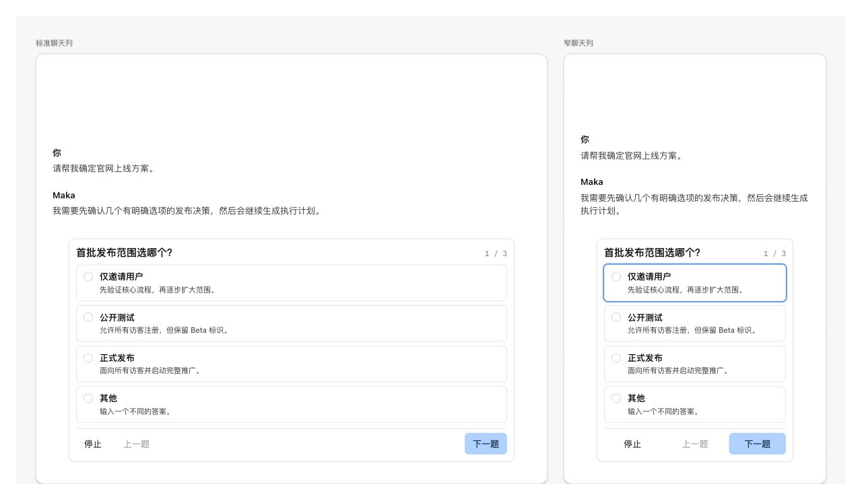This screenshot has height=484, width=862.
Task: Click 停止 button in narrow chat column
Action: tap(632, 444)
